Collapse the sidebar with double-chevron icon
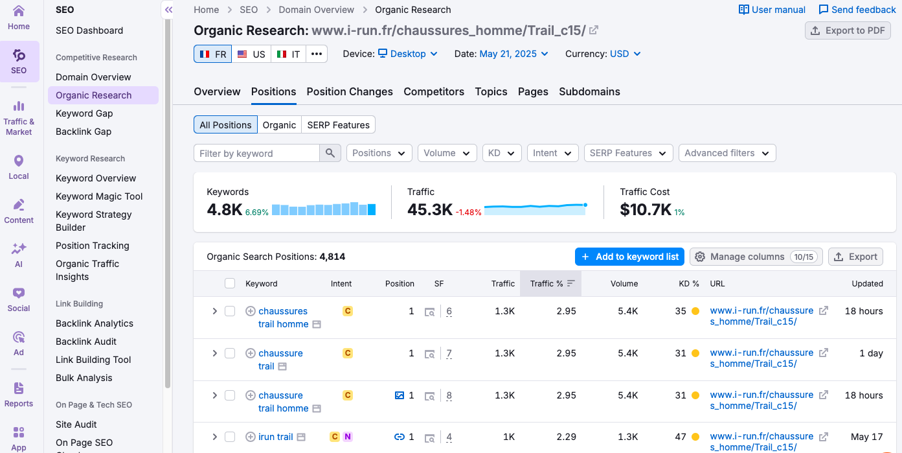 click(168, 10)
